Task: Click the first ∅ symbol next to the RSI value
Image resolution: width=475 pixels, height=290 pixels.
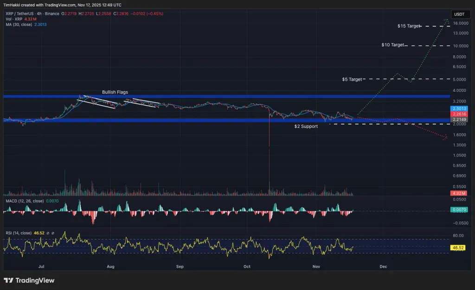Action: point(48,233)
